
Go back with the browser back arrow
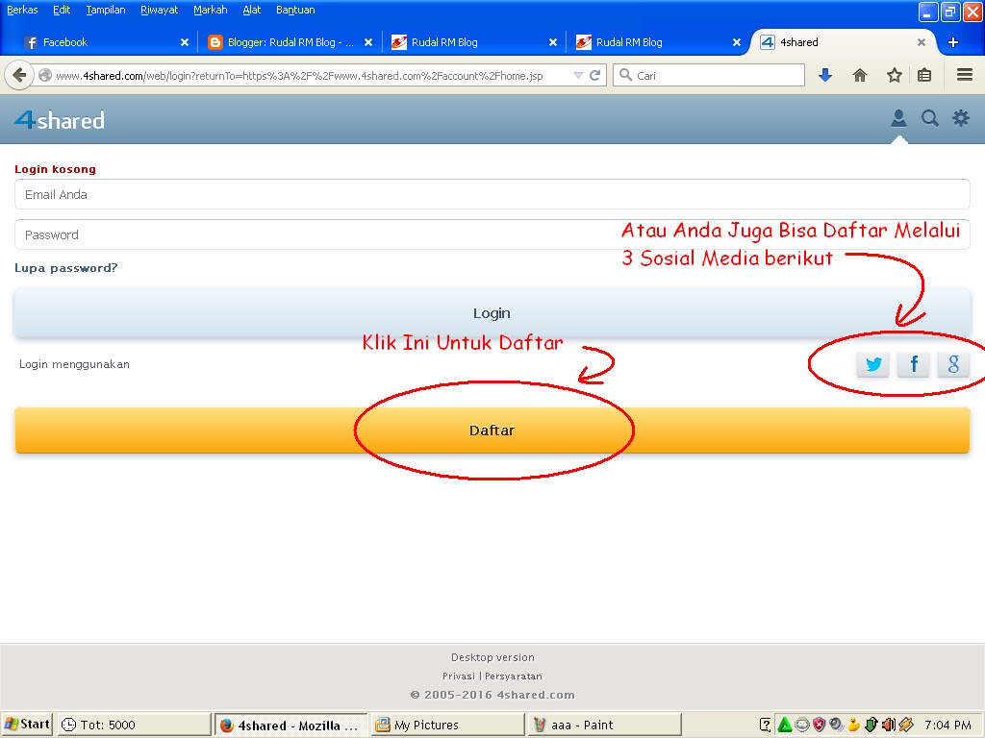[19, 75]
